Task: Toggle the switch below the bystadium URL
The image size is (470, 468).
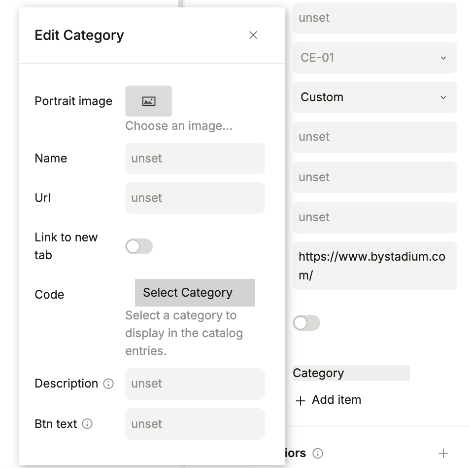Action: 306,323
